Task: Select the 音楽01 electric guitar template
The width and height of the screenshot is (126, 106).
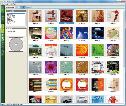Action: tap(35, 16)
